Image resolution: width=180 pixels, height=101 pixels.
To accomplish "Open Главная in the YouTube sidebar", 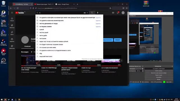I will tap(12, 19).
